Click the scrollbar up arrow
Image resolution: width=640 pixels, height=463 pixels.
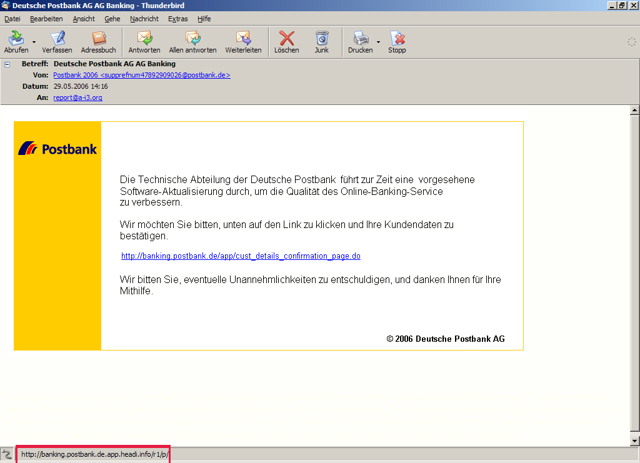(x=634, y=110)
